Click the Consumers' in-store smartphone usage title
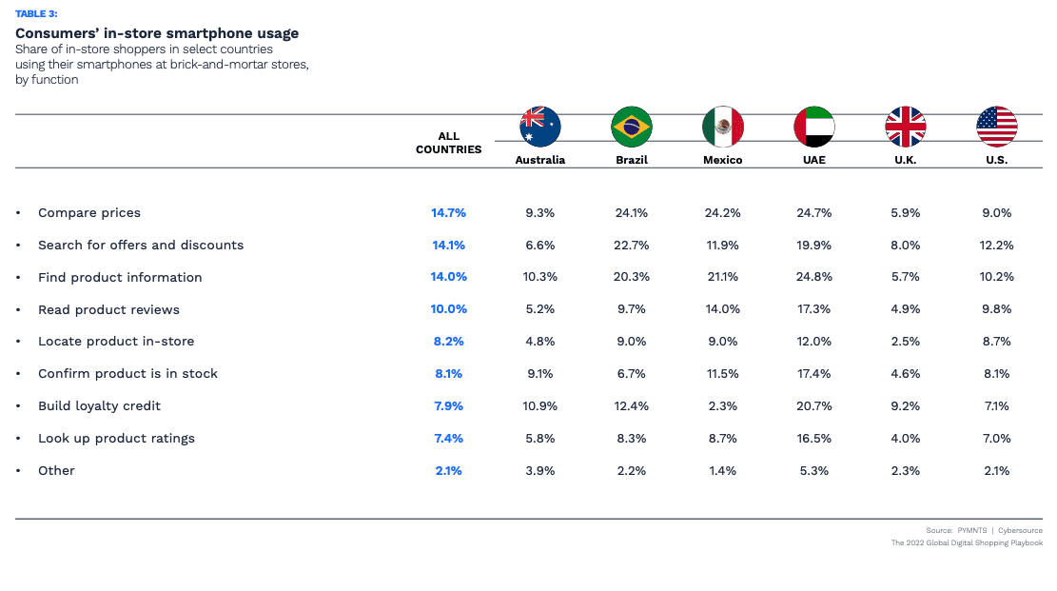Screen dimensions: 1057x591 (x=157, y=33)
